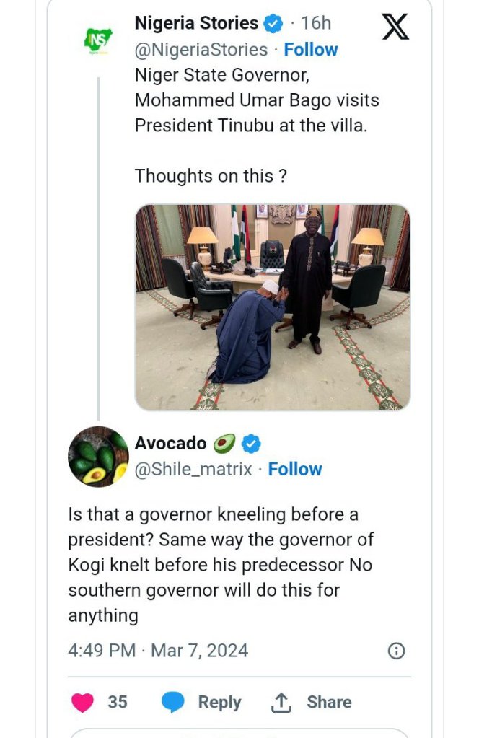
Task: Click the share upload arrow icon
Action: pos(280,702)
